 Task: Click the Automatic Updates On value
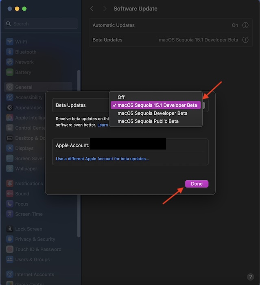(x=235, y=25)
